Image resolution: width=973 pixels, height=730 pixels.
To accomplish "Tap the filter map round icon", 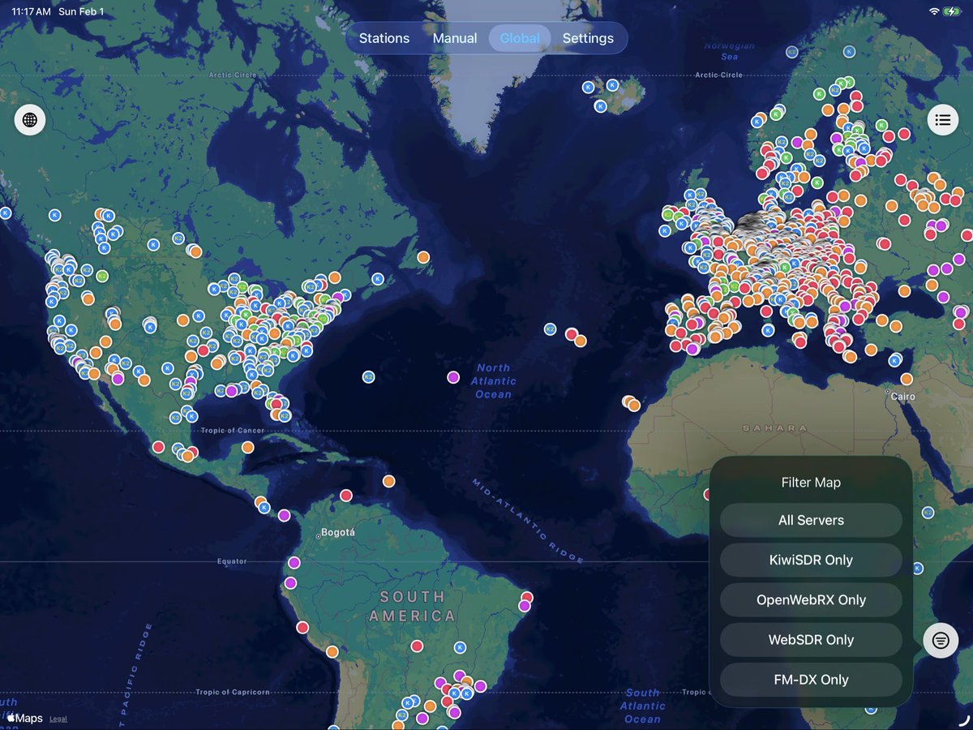I will [x=941, y=641].
